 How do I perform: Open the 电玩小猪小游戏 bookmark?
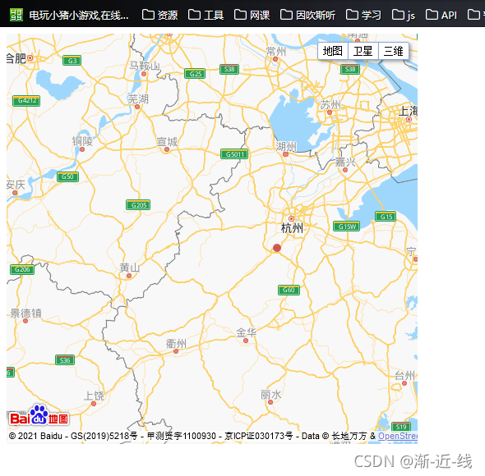69,15
